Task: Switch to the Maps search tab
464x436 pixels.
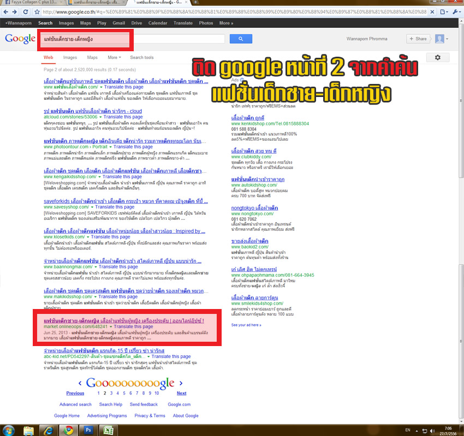Action: pos(92,57)
